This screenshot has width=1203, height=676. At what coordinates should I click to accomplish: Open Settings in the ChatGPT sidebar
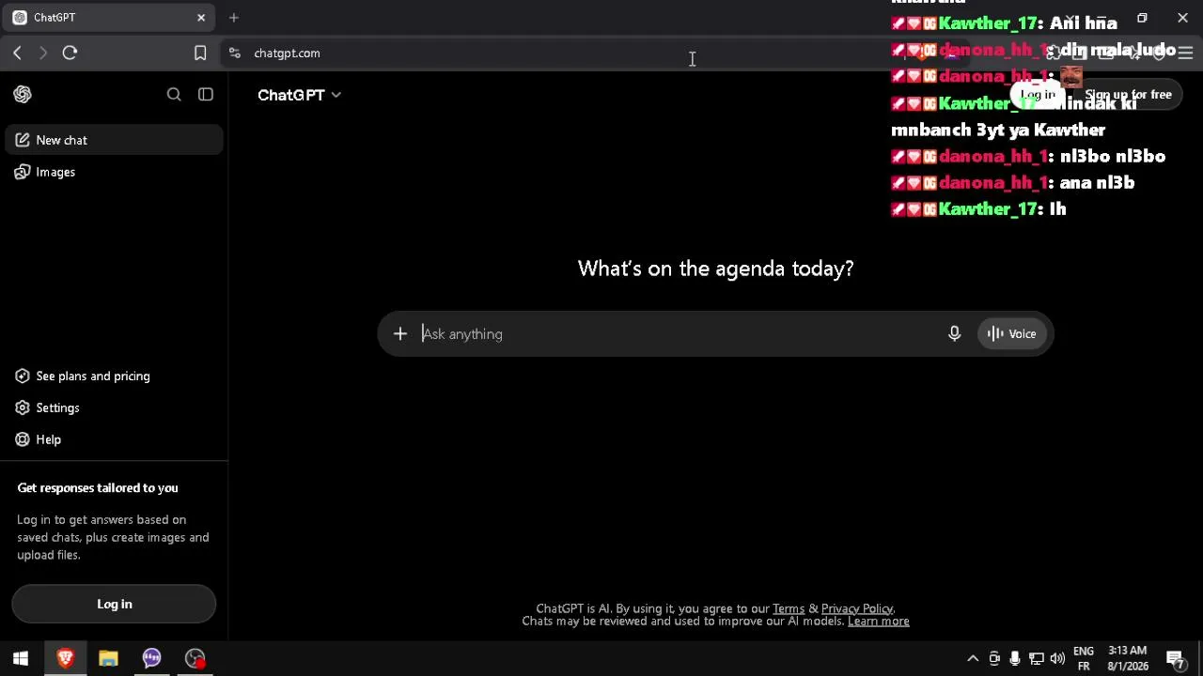point(114,407)
